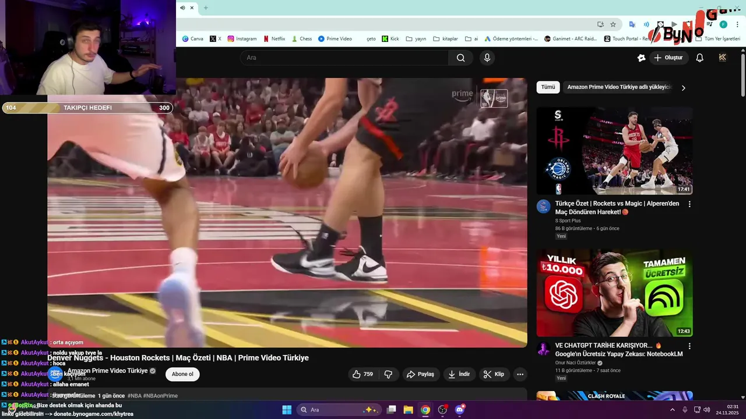Close the current browser tab

click(192, 8)
